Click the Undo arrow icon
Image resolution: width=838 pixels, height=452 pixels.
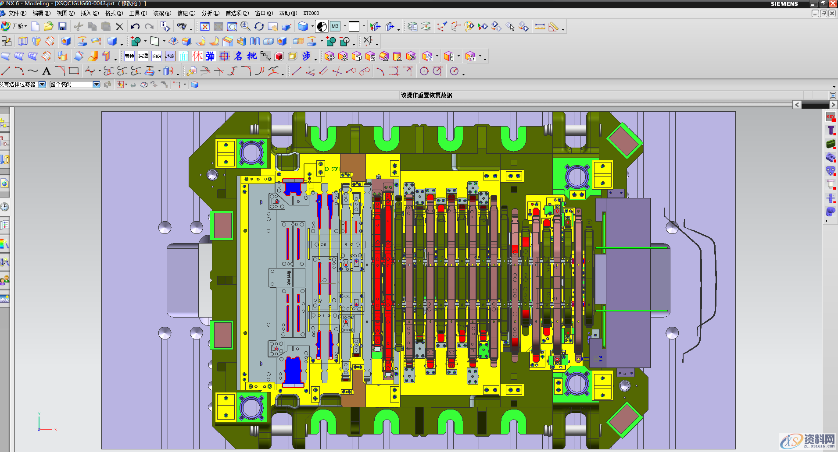[x=135, y=27]
